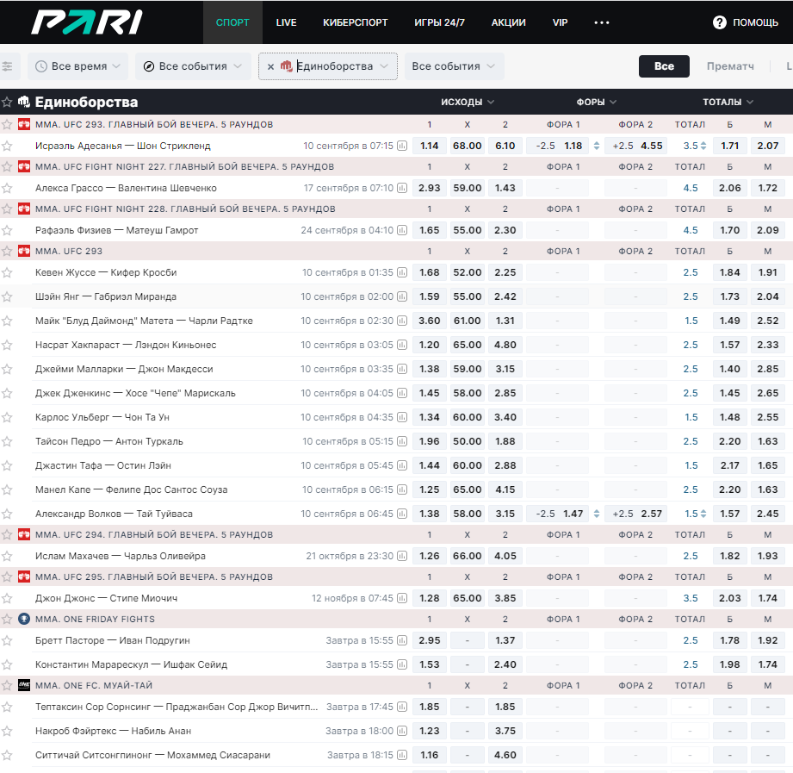Viewport: 793px width, 773px height.
Task: Remove the Единоборства filter with the x
Action: (x=270, y=66)
